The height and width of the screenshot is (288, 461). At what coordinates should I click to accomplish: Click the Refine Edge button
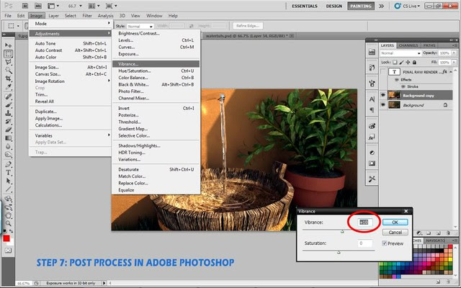pos(248,26)
